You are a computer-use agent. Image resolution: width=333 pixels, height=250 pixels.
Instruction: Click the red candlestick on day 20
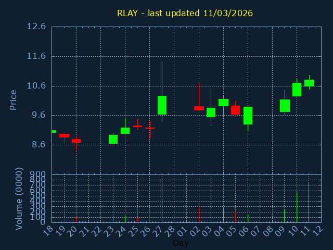76,141
